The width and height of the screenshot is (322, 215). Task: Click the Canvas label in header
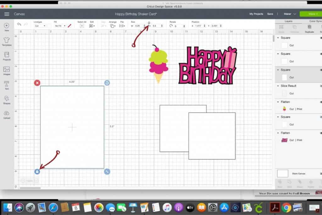pyautogui.click(x=19, y=14)
